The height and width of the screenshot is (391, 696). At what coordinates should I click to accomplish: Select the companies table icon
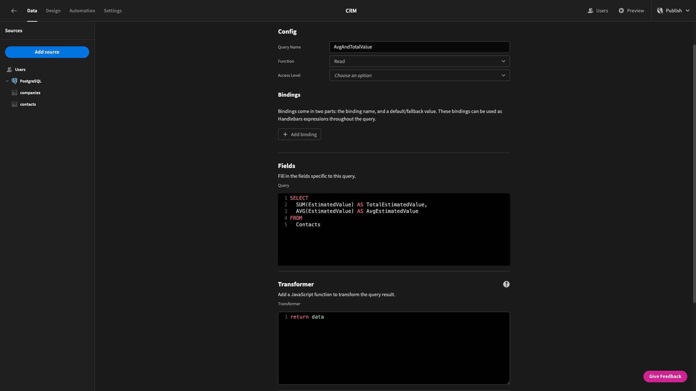point(14,93)
